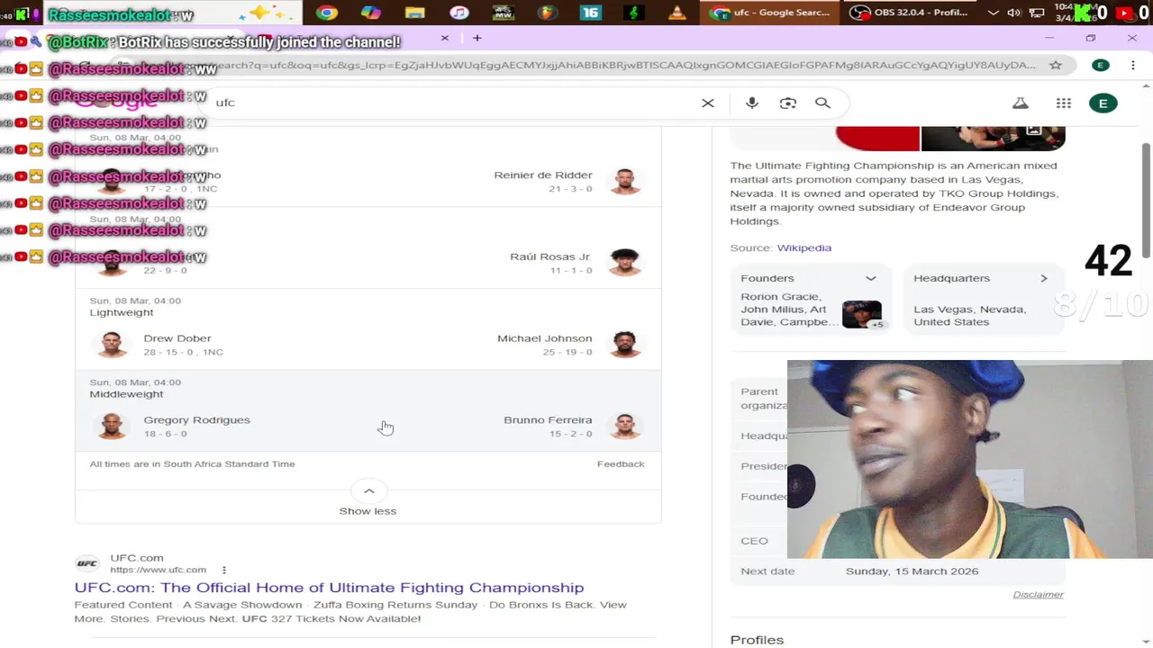This screenshot has height=648, width=1153.
Task: Open Gregory Rodrigues fighter photo
Action: click(112, 426)
